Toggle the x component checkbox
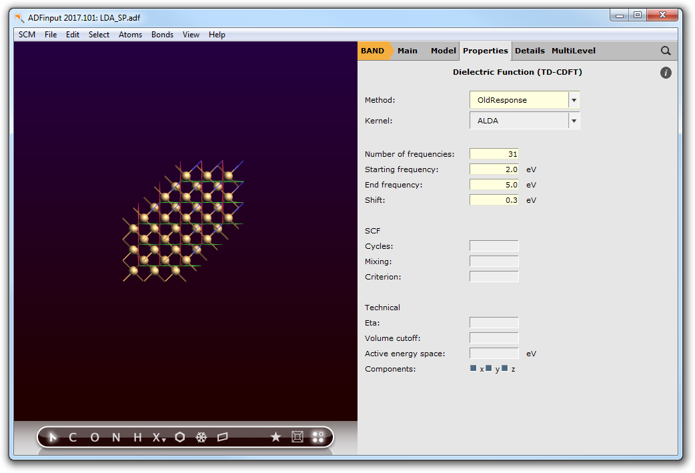This screenshot has width=695, height=473. [474, 368]
